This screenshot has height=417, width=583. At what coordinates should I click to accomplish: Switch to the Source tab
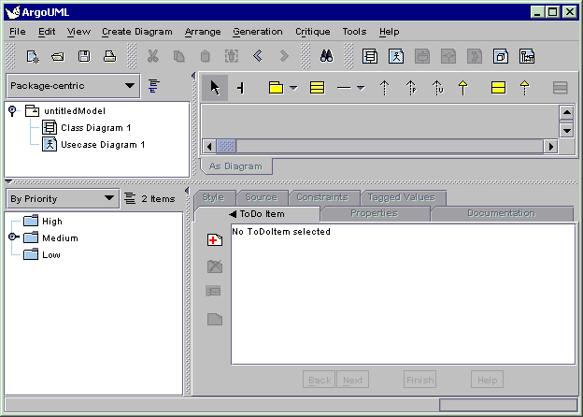click(x=262, y=197)
